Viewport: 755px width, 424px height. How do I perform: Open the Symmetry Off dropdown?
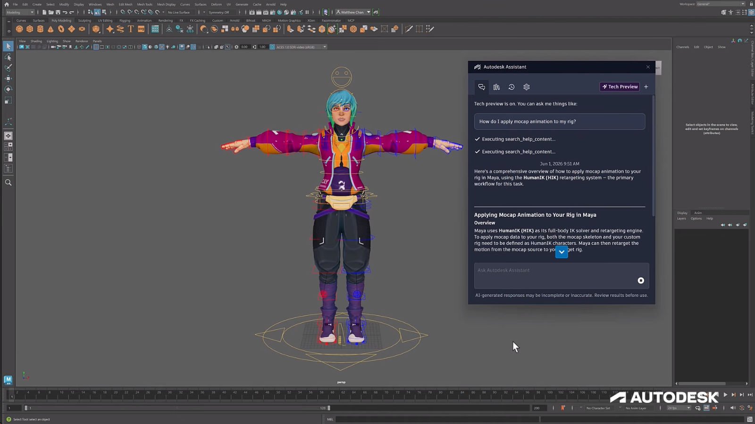point(221,12)
